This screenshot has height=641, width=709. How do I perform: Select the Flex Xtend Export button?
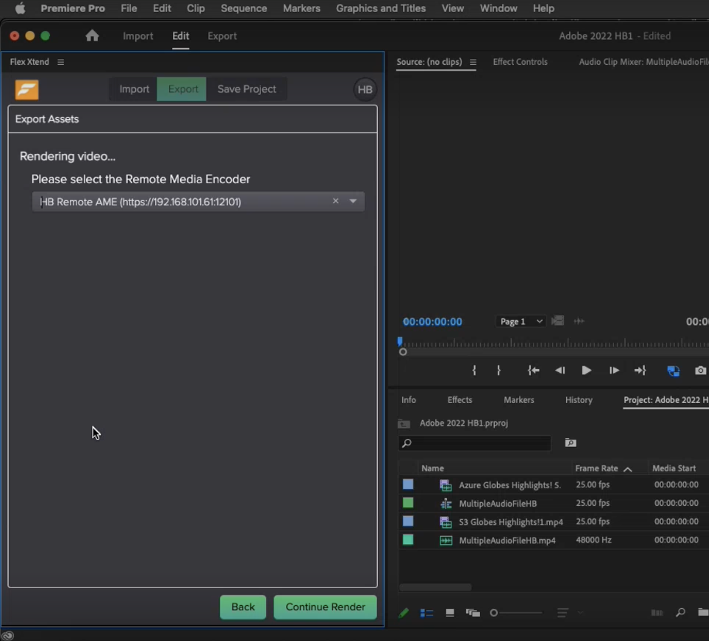click(x=182, y=89)
